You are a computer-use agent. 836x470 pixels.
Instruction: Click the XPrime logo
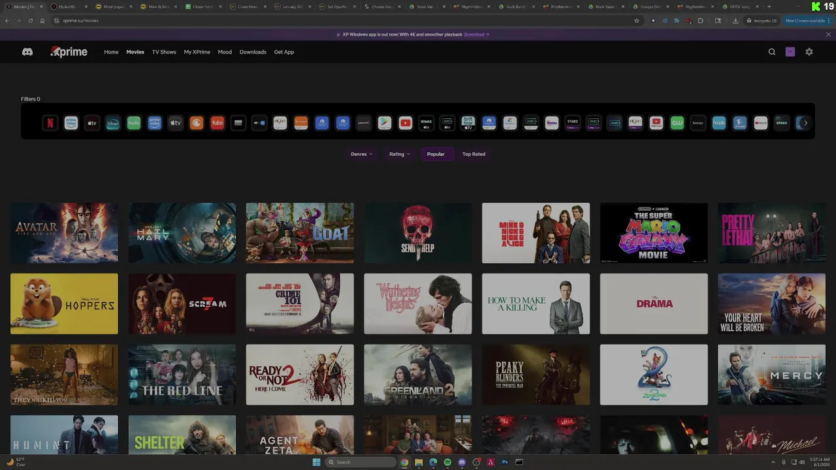[69, 52]
